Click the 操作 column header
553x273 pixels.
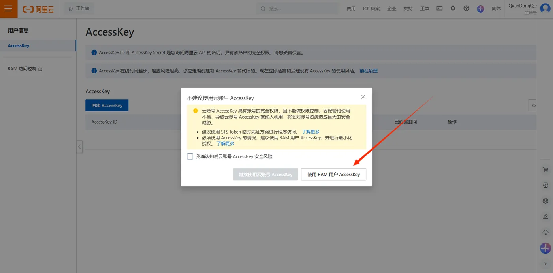coord(452,122)
